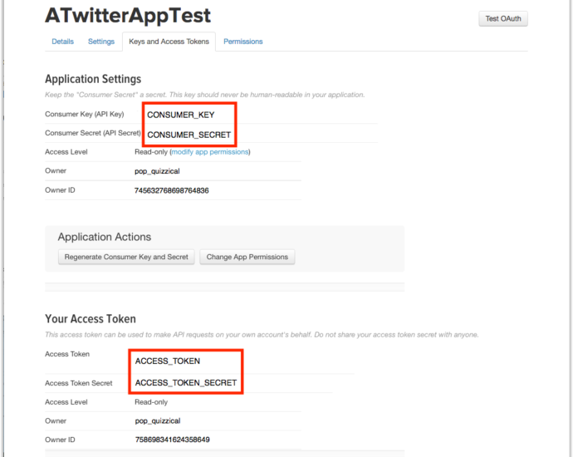Click the CONSUMER_KEY value
The height and width of the screenshot is (457, 573).
[x=180, y=115]
